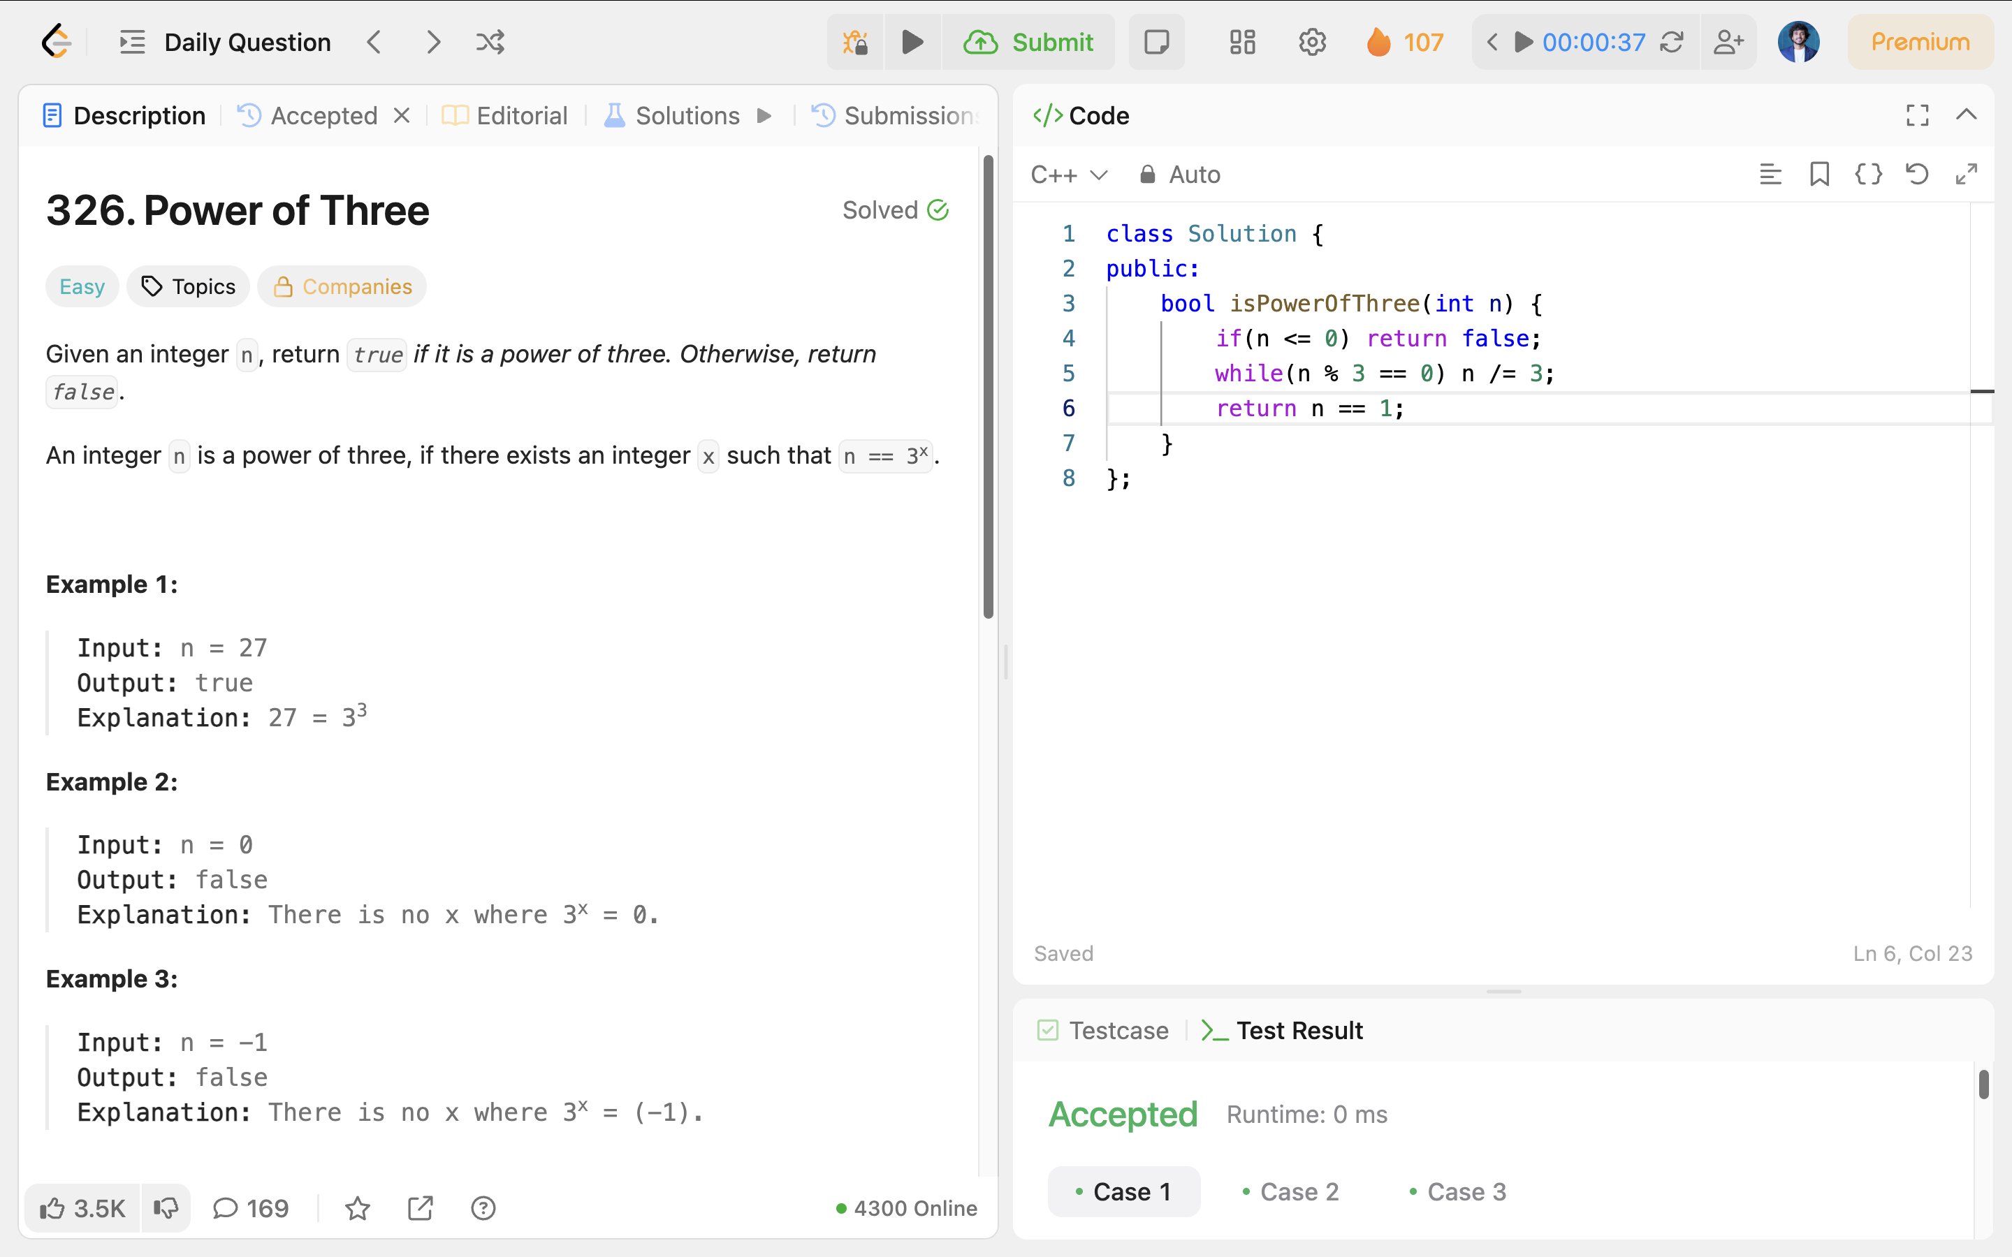Open the C++ language dropdown
The image size is (2012, 1257).
click(x=1069, y=175)
